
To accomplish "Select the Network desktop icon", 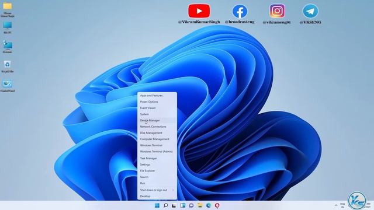I will (8, 47).
